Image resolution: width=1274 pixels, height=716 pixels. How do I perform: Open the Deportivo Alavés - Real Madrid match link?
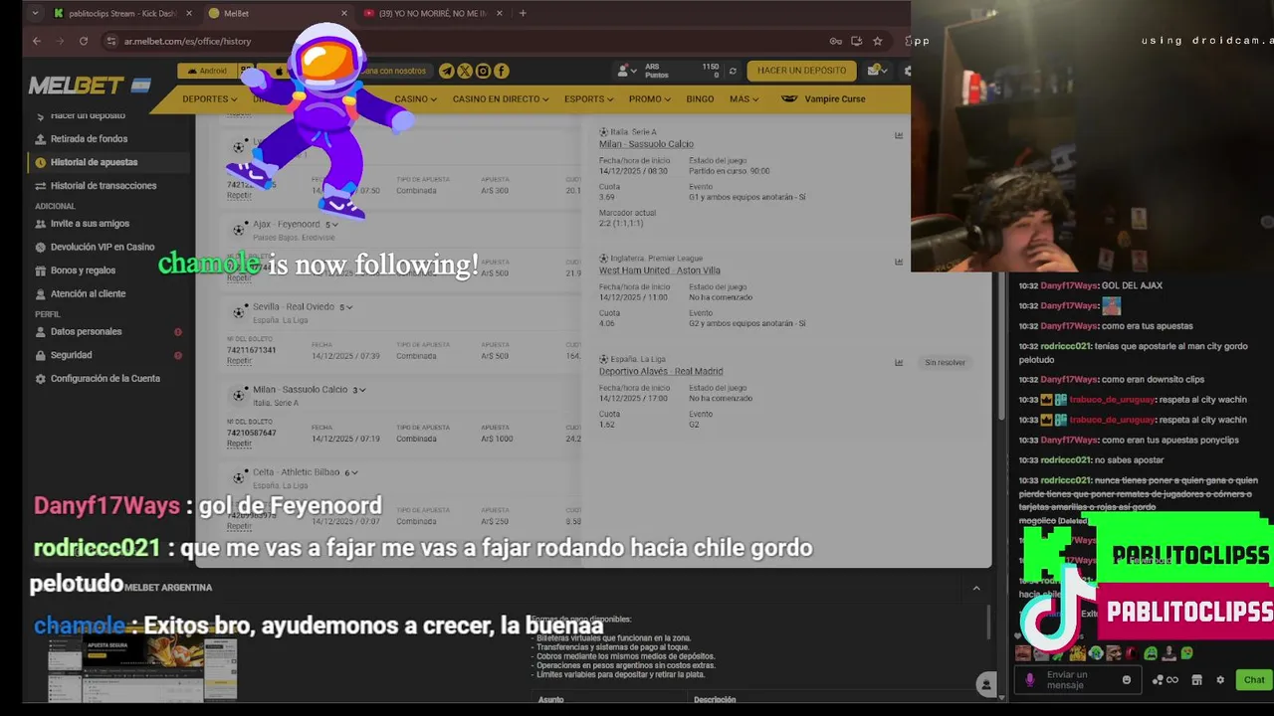click(661, 372)
